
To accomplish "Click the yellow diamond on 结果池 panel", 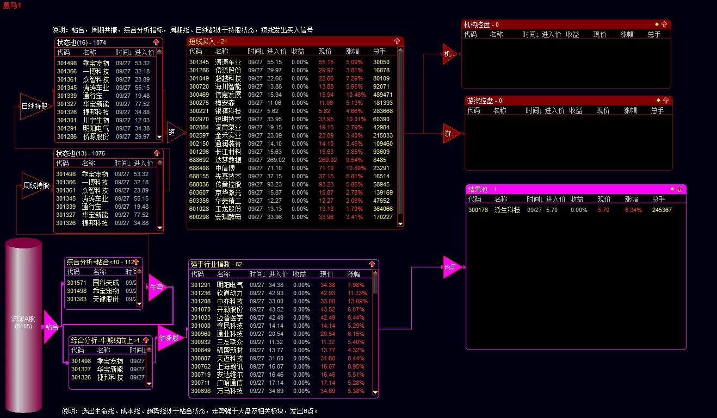I will [x=672, y=189].
